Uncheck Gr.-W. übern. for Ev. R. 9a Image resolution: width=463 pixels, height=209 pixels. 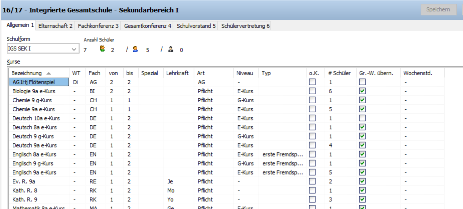point(362,181)
